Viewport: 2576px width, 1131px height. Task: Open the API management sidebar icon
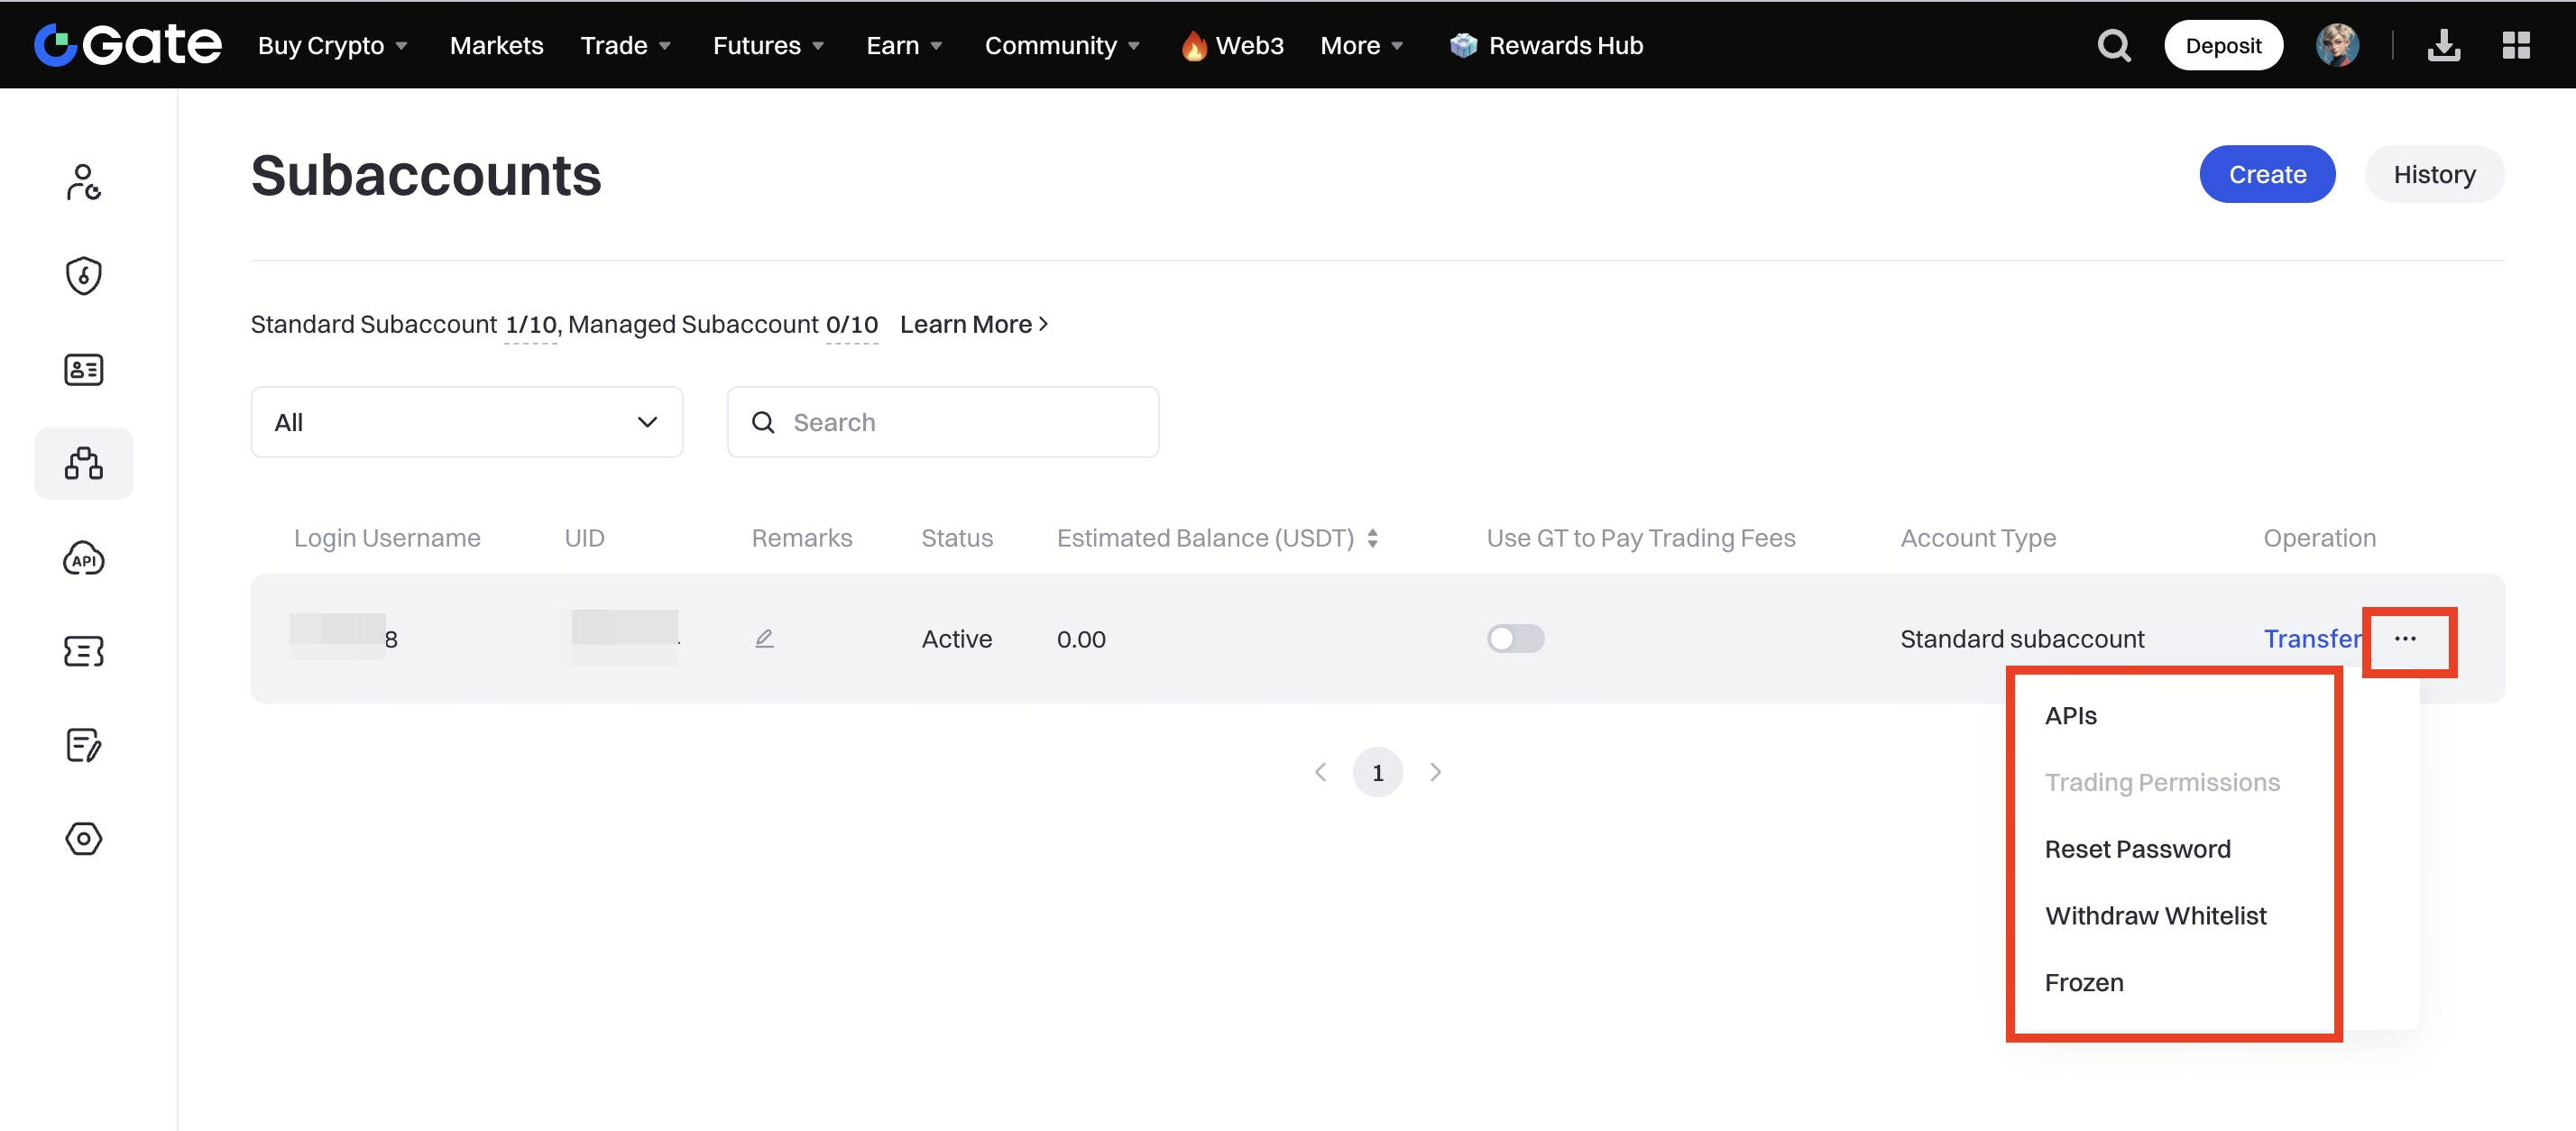83,558
